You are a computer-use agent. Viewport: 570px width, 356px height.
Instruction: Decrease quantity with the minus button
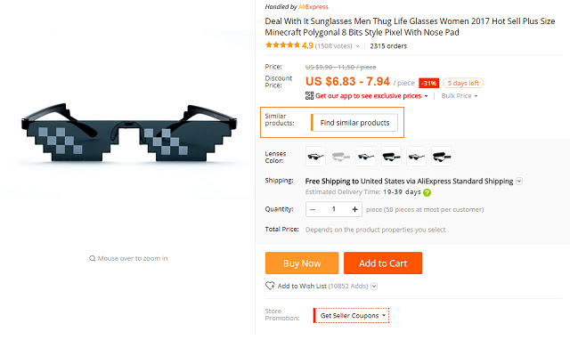[x=313, y=210]
